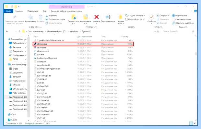Sort by the Размер column header

[x=125, y=37]
